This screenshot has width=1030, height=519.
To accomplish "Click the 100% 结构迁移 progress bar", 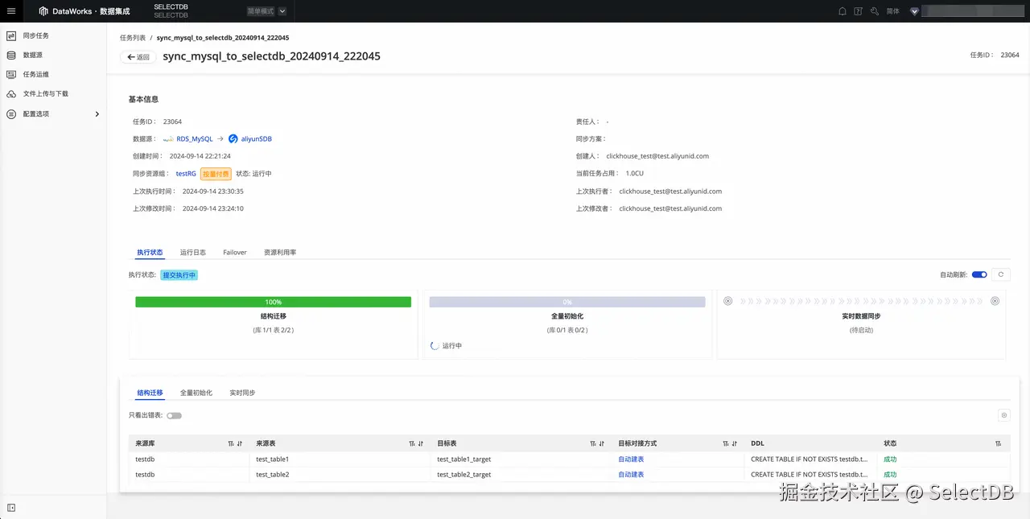I will [x=273, y=302].
